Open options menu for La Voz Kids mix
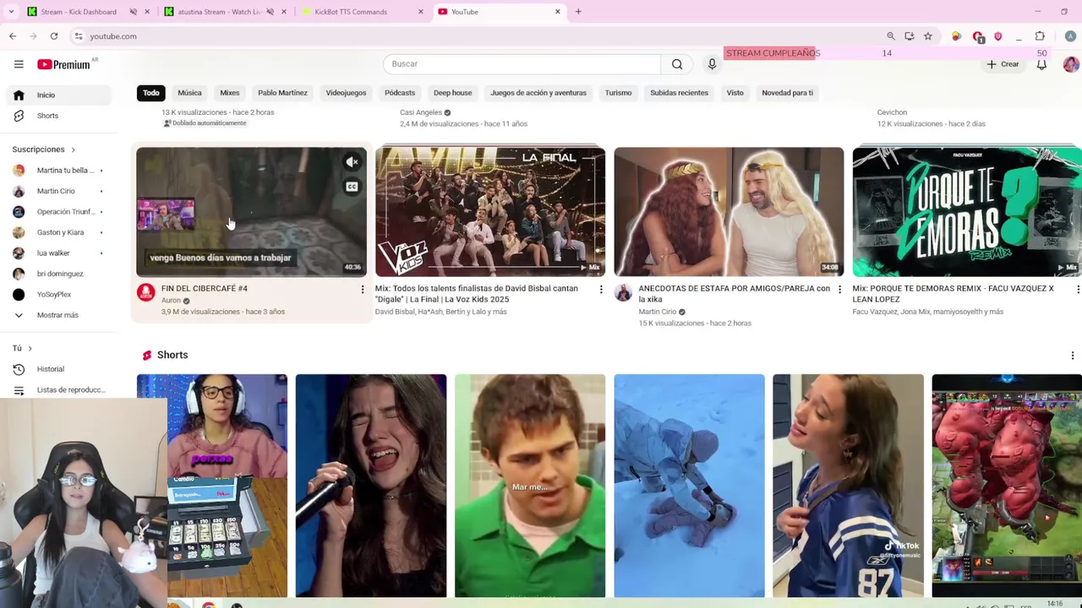Viewport: 1082px width, 608px height. point(601,290)
